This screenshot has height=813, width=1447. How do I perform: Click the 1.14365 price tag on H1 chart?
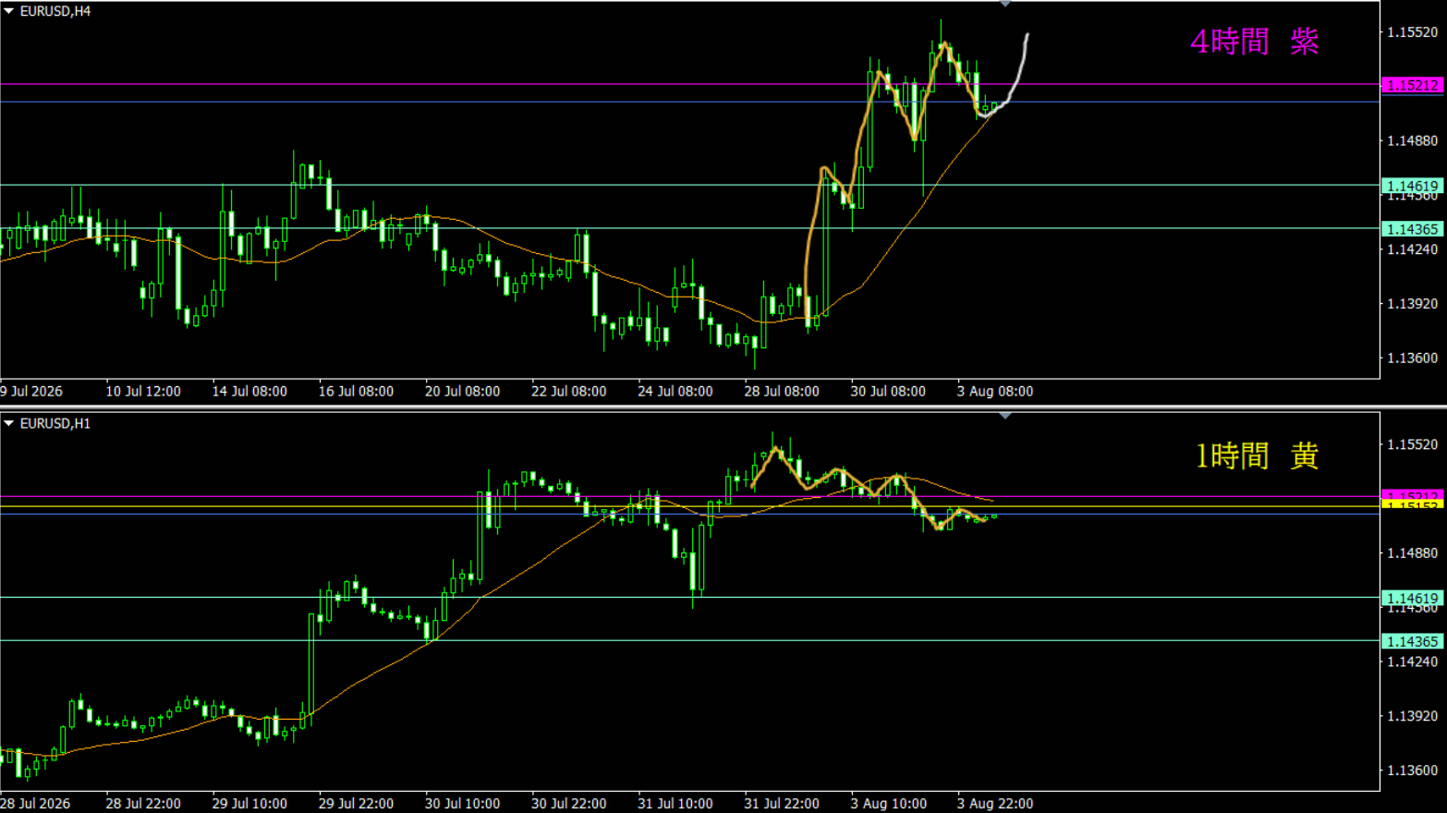coord(1413,641)
